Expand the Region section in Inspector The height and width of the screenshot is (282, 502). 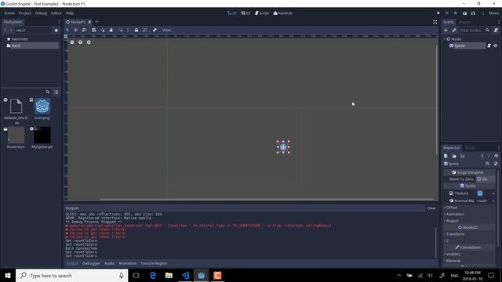coord(452,221)
